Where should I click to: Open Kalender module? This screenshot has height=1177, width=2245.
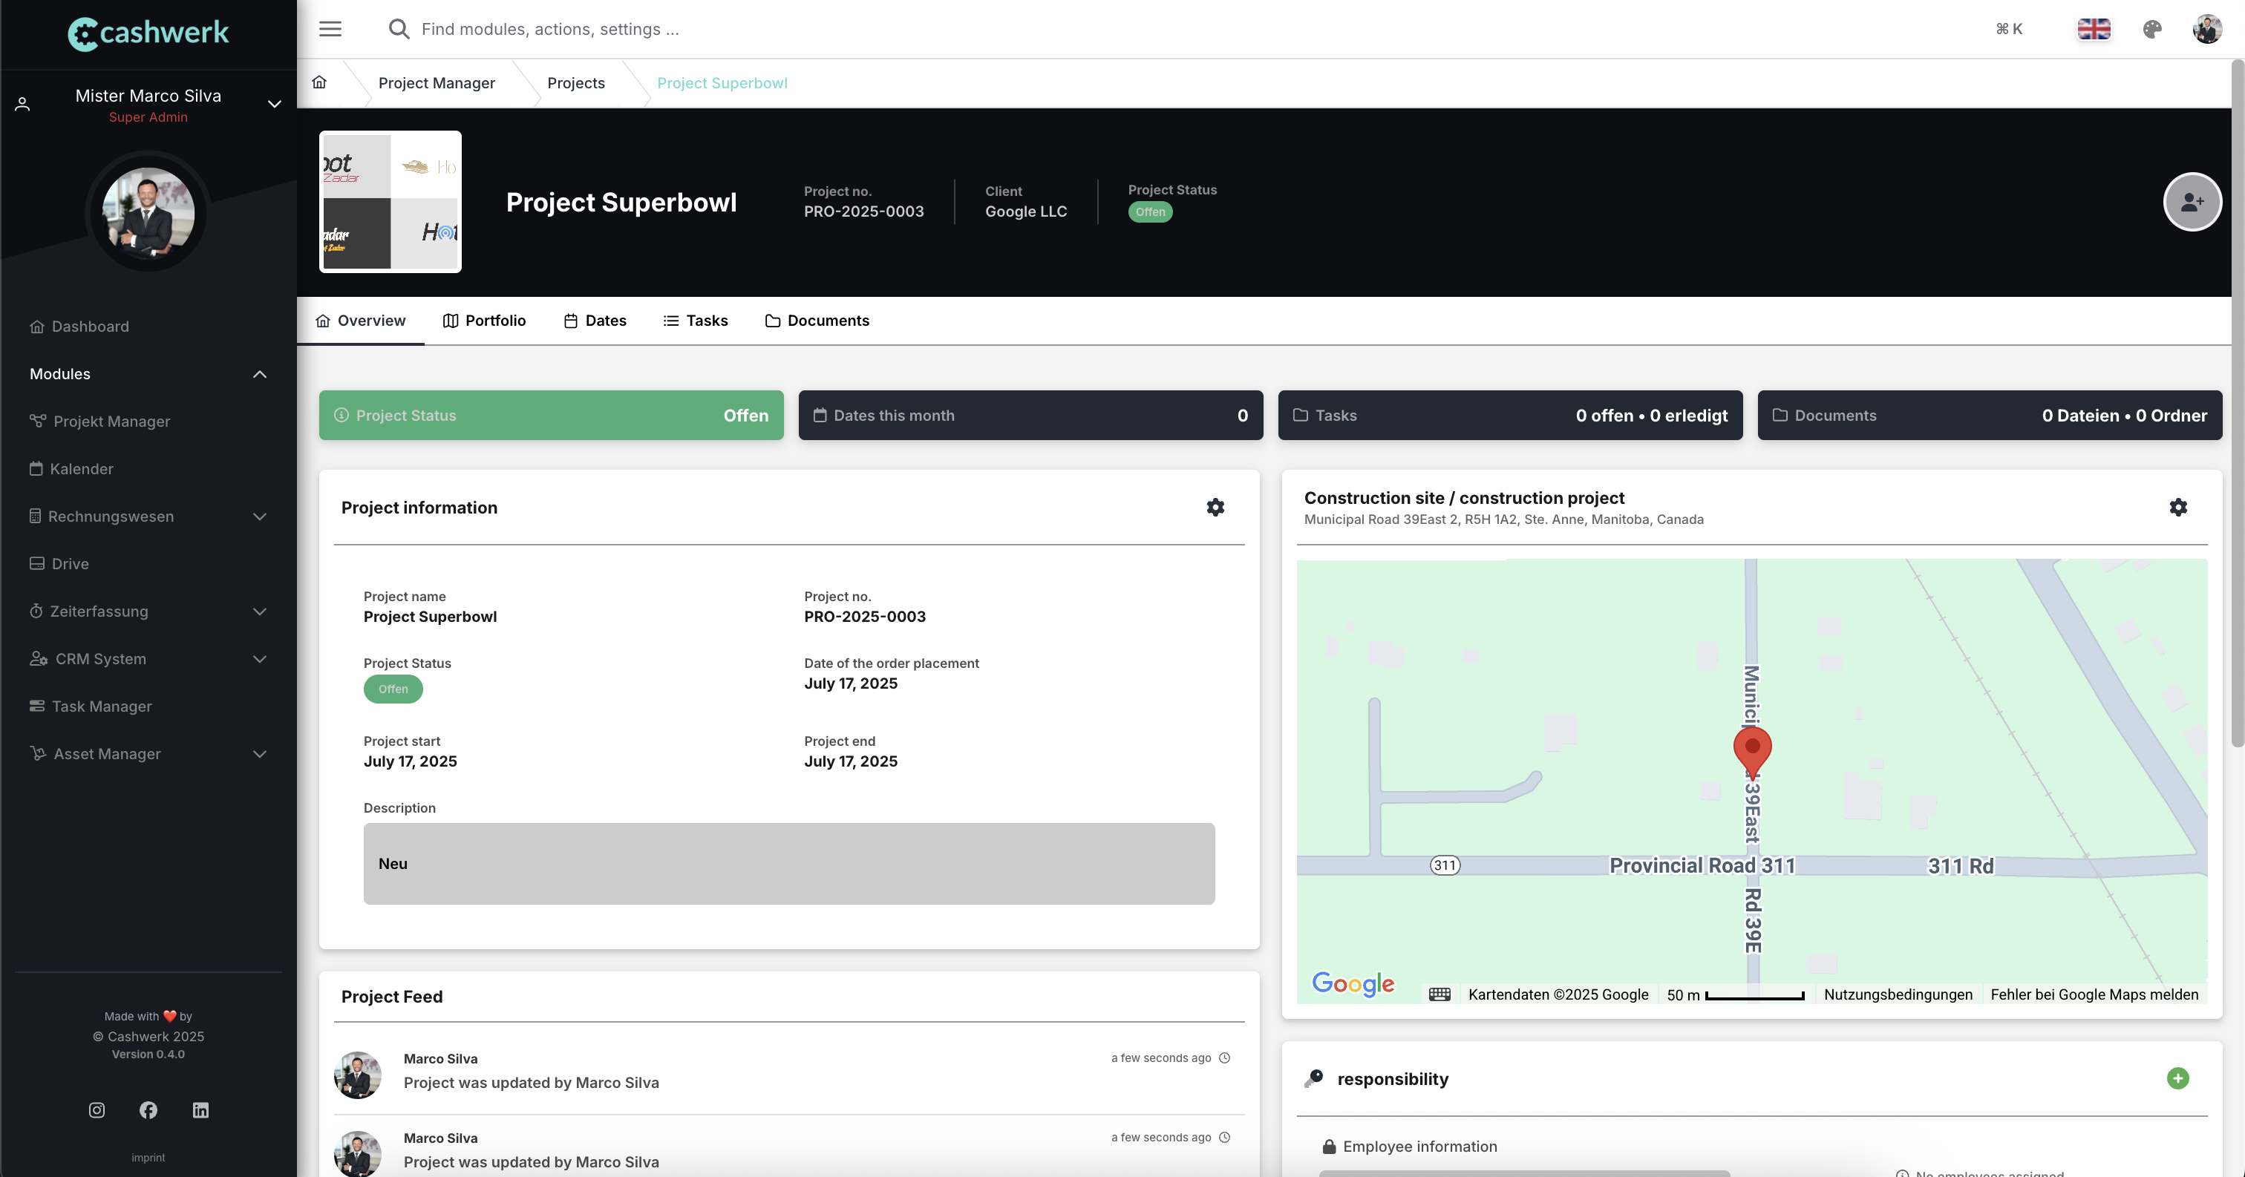71,469
